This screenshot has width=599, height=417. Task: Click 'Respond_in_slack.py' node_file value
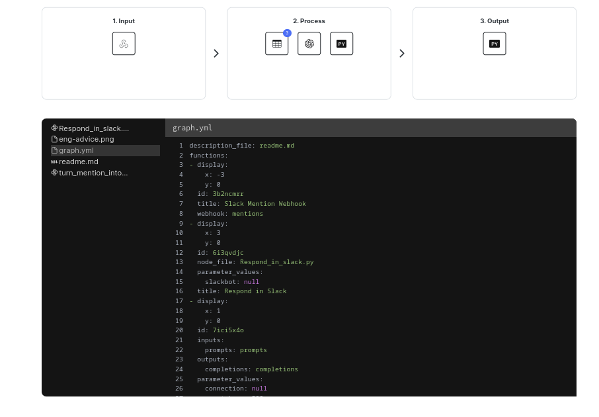pyautogui.click(x=276, y=262)
